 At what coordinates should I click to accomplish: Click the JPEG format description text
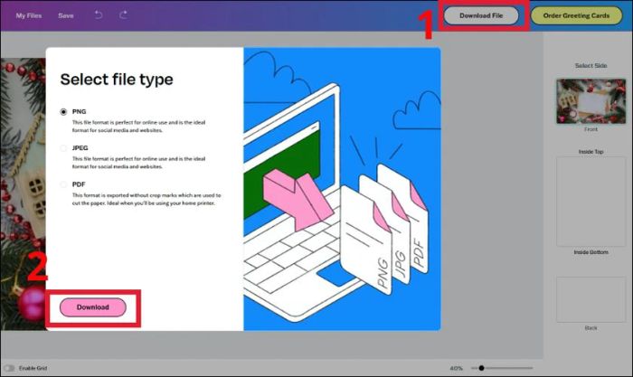coord(139,163)
